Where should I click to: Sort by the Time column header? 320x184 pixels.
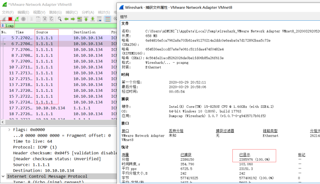tap(25, 32)
